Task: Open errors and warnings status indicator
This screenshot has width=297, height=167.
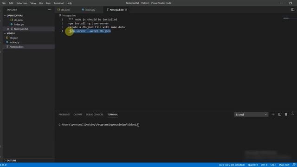Action: 3,165
